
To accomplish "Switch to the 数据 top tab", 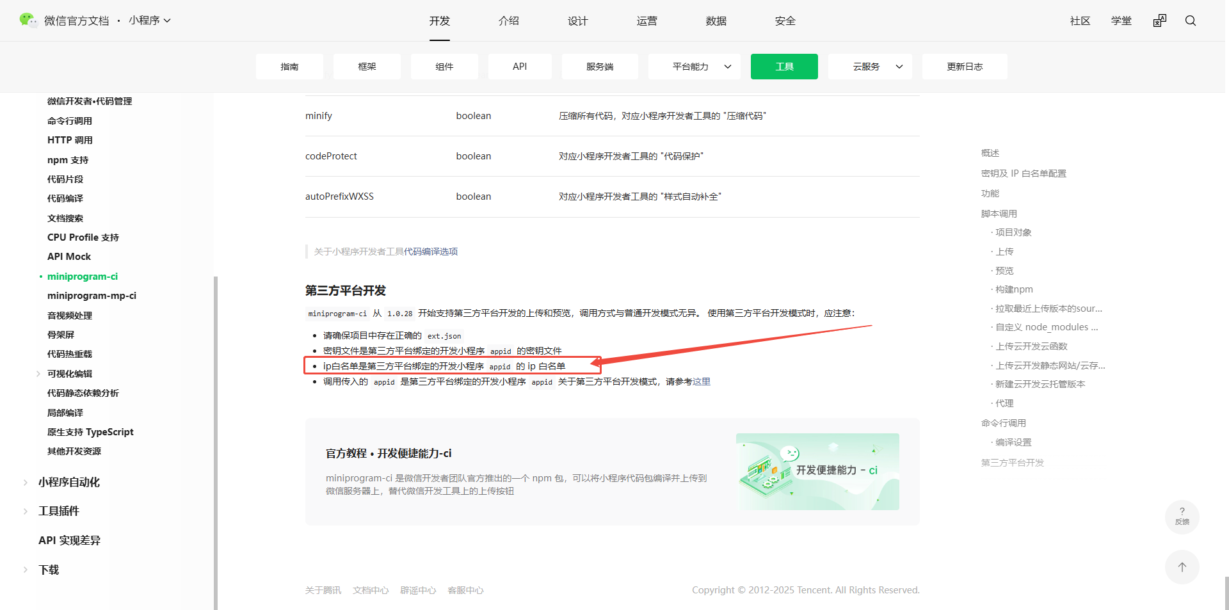I will pos(716,20).
